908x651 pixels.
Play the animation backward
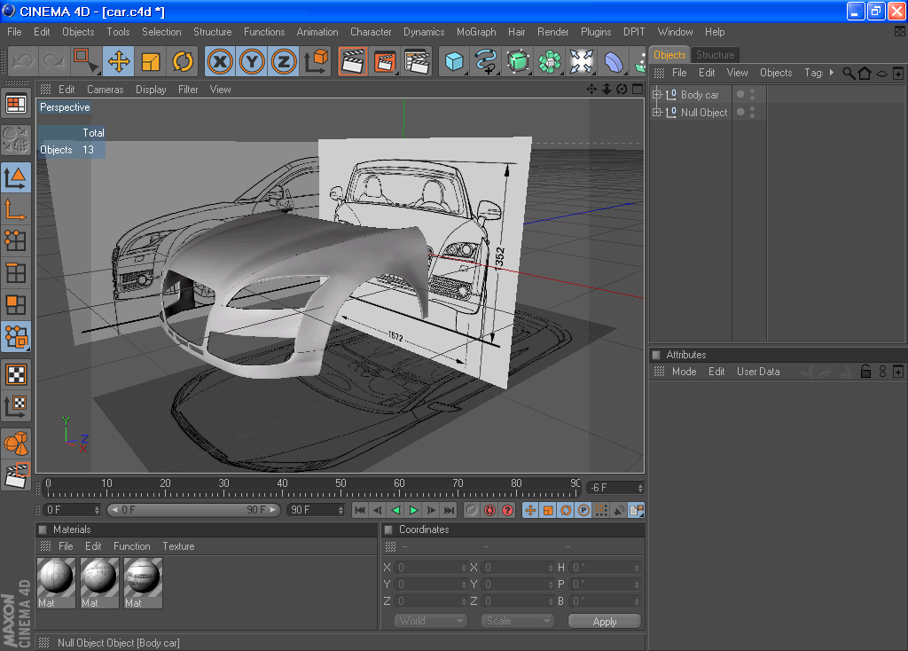pyautogui.click(x=396, y=510)
